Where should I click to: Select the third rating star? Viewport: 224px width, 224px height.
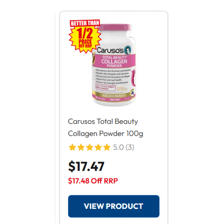point(90,147)
